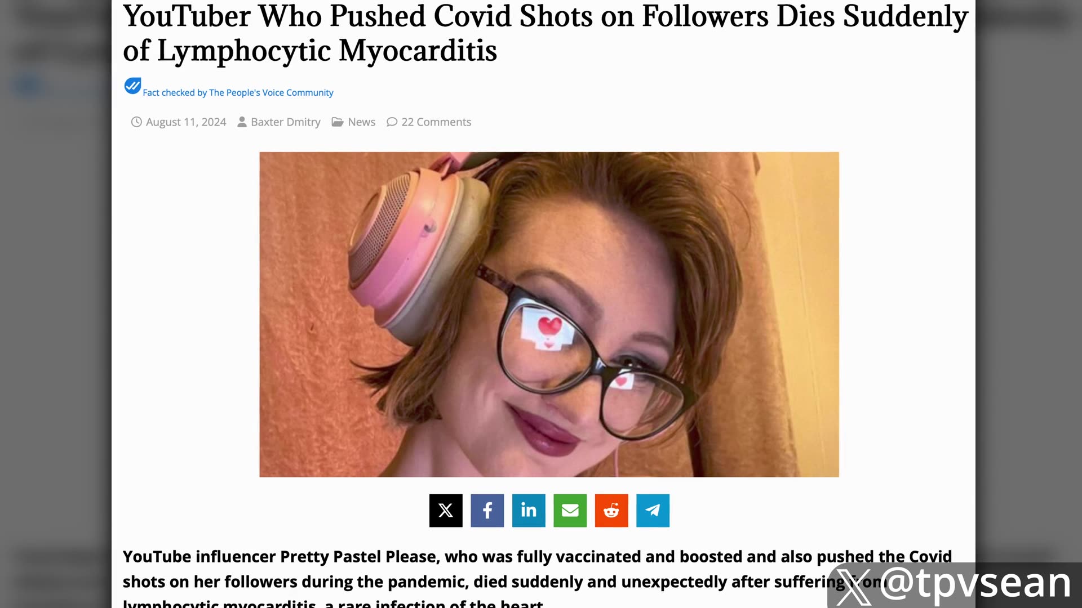Share the article on X
The width and height of the screenshot is (1082, 608).
point(446,511)
